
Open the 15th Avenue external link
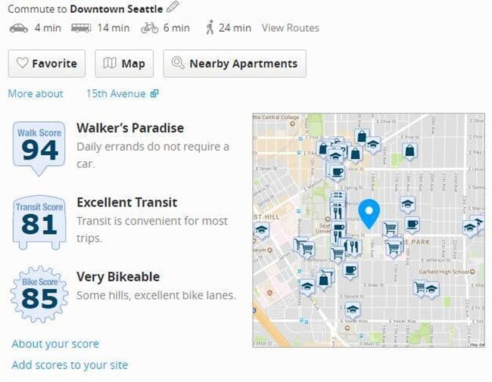click(x=123, y=94)
